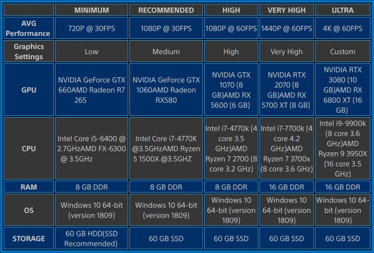This screenshot has height=253, width=374.
Task: Click the 4K @ 60FPS cell
Action: [343, 28]
